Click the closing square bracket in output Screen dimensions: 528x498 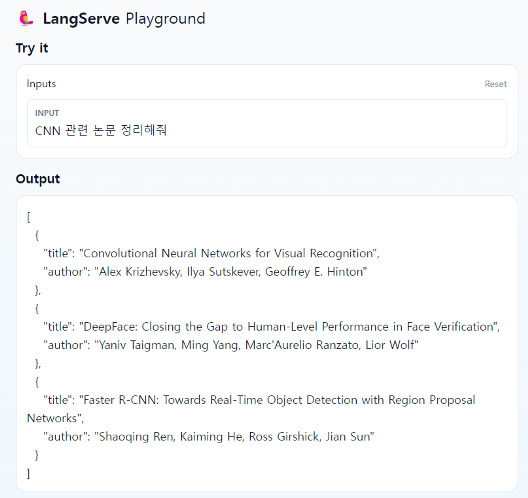(x=29, y=473)
